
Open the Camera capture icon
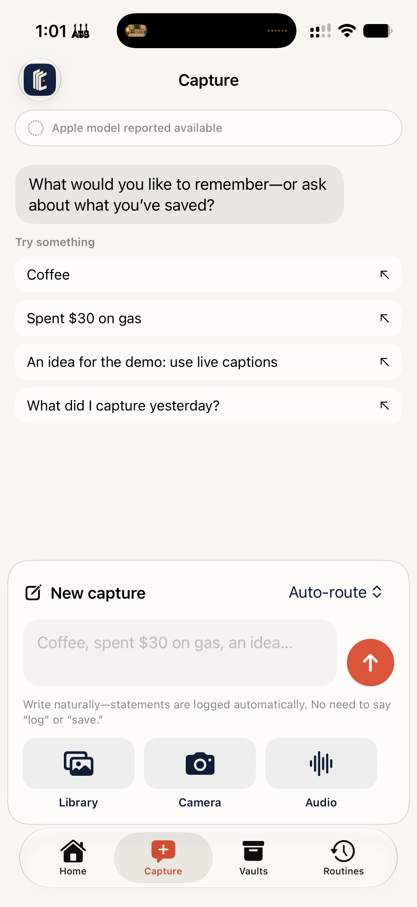(200, 763)
